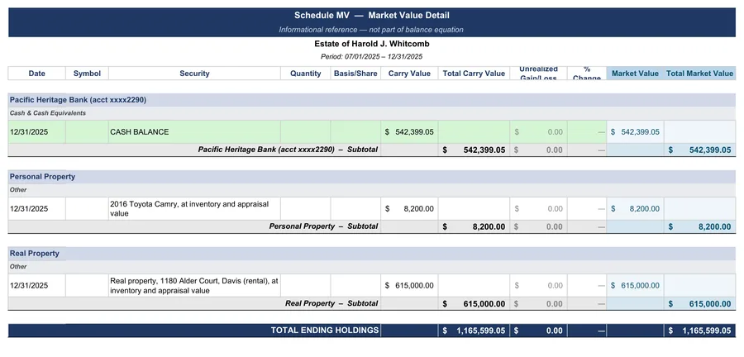Select the Pacific Heritage Bank section header
Image resolution: width=744 pixels, height=357 pixels.
372,100
